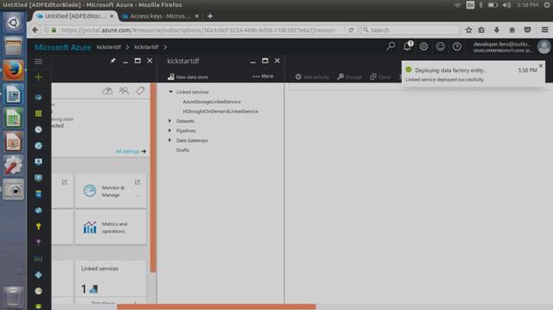Click the orange horizontal scrollbar

click(216, 307)
